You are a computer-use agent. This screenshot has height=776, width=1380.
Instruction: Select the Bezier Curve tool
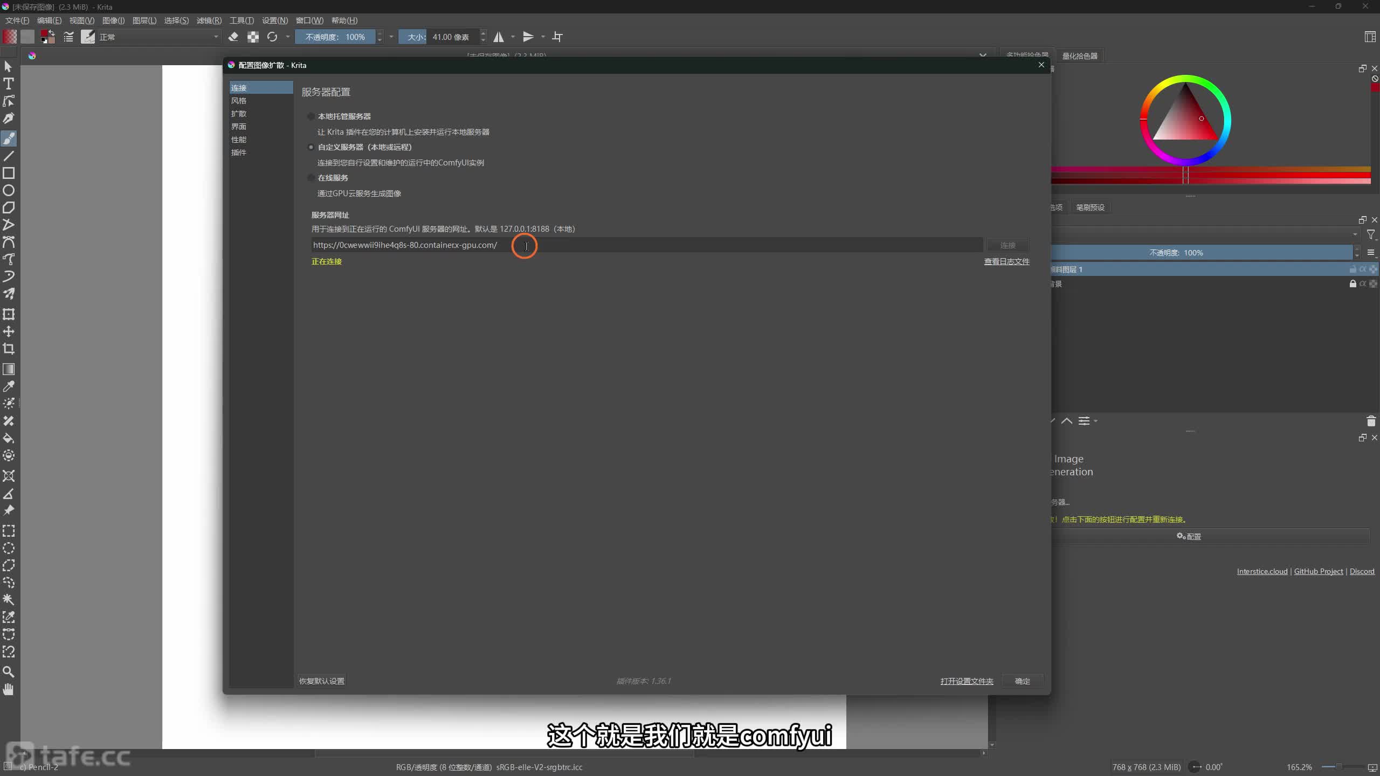pos(9,242)
